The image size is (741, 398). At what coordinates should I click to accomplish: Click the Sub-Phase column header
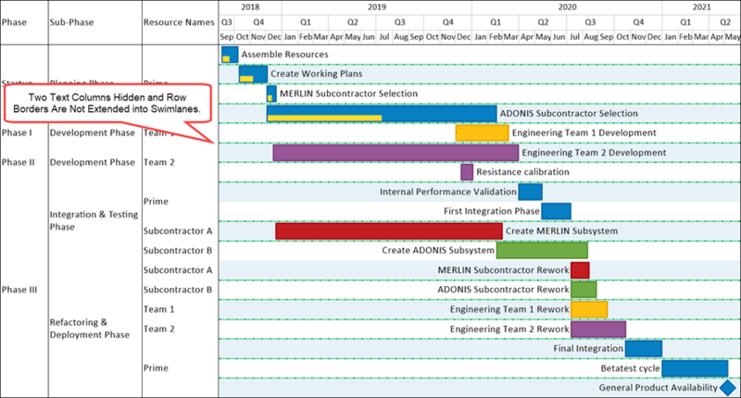point(72,22)
